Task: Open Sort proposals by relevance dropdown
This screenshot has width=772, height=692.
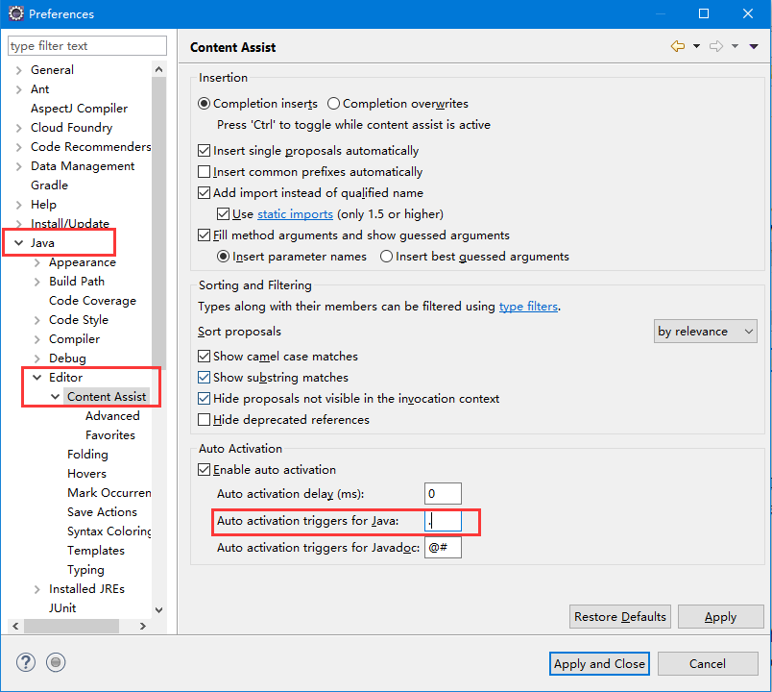Action: [x=705, y=332]
